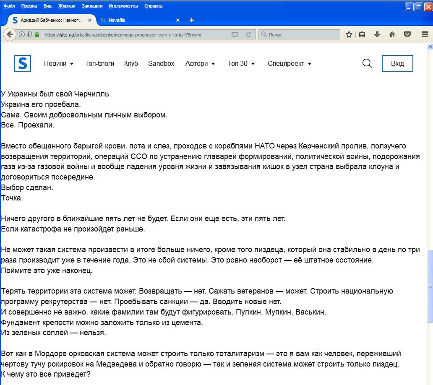
Task: Open the Инструменты menu
Action: click(123, 6)
